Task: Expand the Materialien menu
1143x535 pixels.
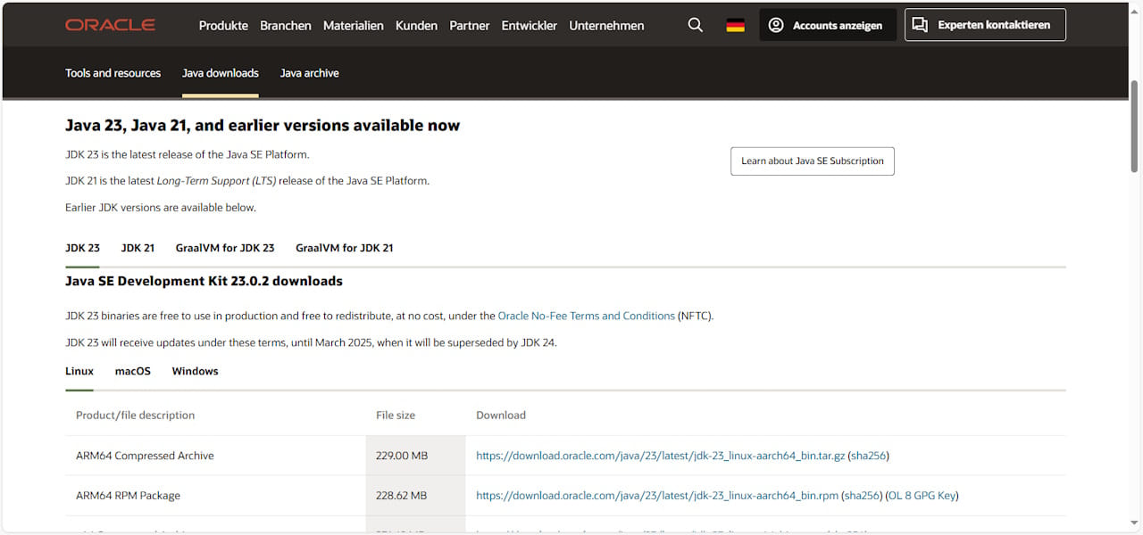Action: [354, 26]
